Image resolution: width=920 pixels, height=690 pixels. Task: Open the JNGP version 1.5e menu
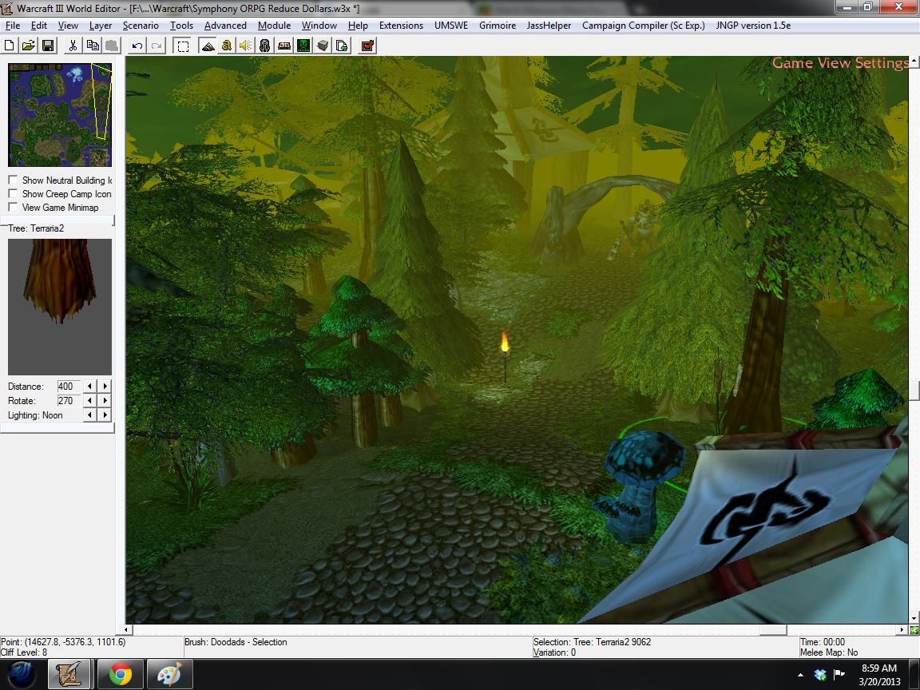point(753,26)
